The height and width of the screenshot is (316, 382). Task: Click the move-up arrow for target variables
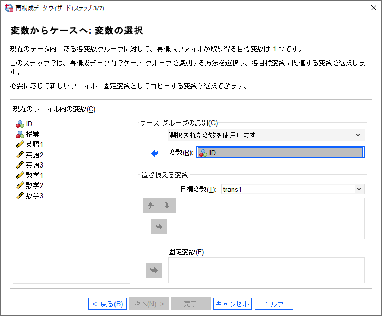coord(151,206)
